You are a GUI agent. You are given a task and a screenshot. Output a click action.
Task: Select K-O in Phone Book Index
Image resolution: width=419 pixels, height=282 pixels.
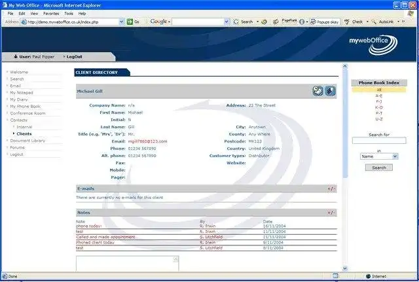click(x=379, y=107)
